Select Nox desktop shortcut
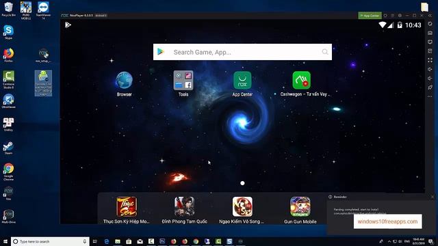 coord(8,193)
